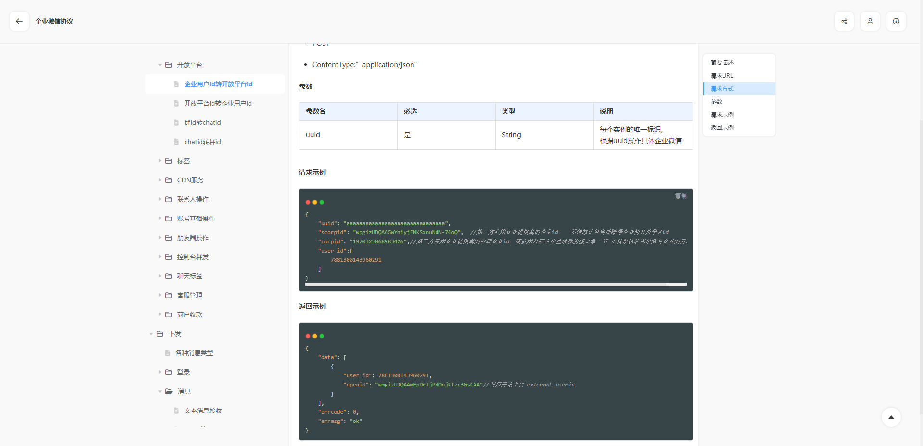Image resolution: width=923 pixels, height=446 pixels.
Task: Open 开放平台id转企业用户id page
Action: (218, 103)
